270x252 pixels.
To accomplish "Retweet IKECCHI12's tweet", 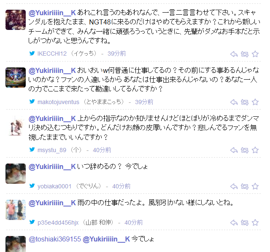I will (245, 54).
